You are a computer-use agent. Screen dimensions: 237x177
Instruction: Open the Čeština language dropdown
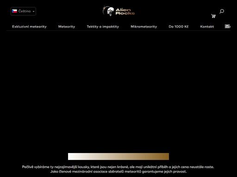coord(23,11)
